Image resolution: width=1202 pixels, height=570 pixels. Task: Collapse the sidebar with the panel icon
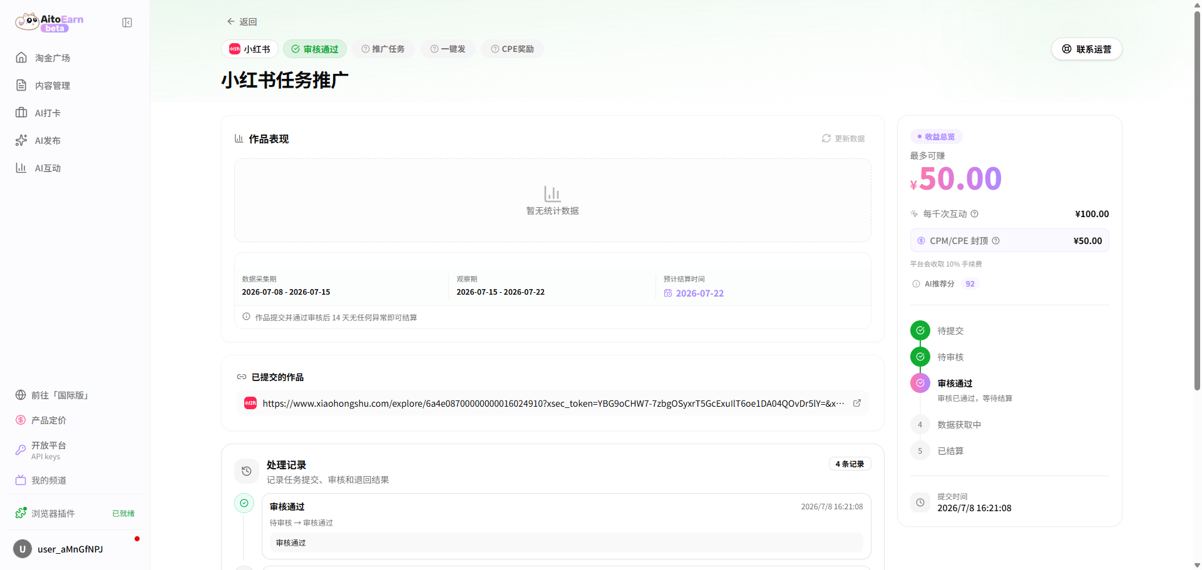(x=127, y=23)
